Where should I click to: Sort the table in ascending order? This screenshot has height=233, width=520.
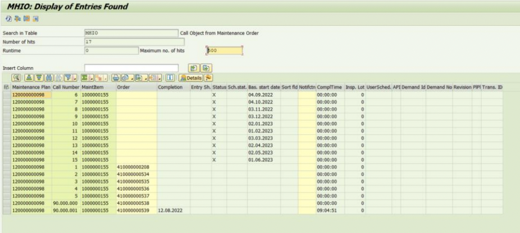28,78
